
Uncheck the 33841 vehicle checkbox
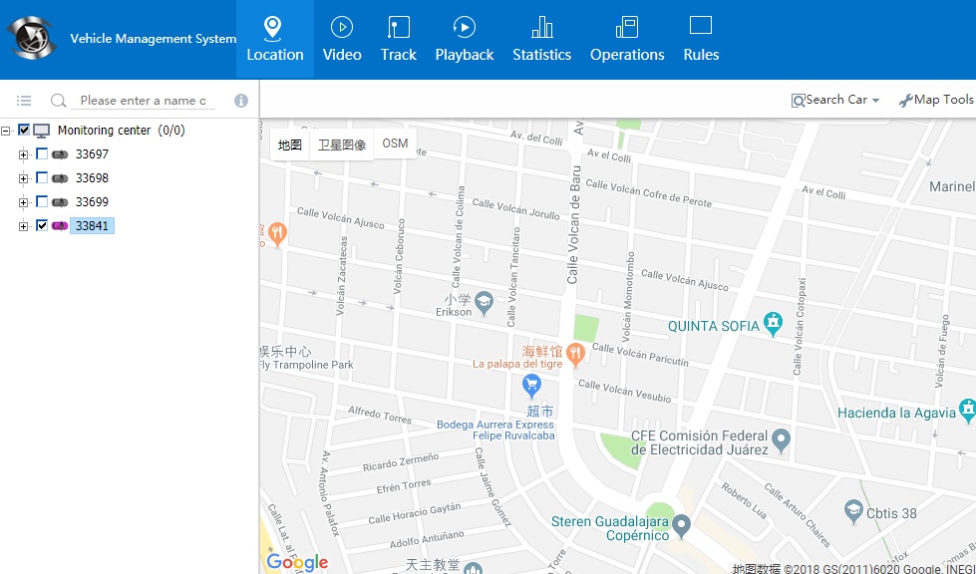pyautogui.click(x=42, y=226)
